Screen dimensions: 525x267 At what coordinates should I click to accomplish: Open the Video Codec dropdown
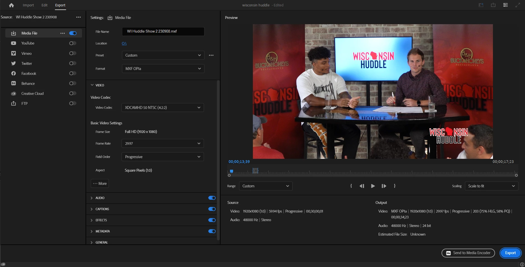[x=163, y=107]
